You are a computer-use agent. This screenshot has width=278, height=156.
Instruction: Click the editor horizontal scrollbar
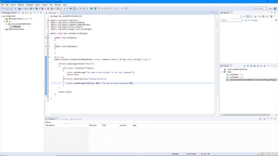132,114
